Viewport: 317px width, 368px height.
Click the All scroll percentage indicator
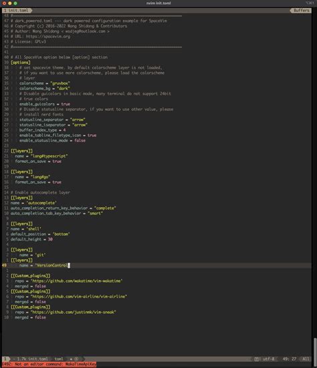pos(306,359)
